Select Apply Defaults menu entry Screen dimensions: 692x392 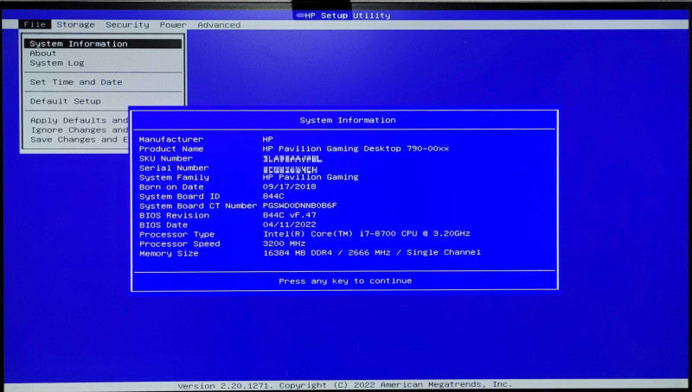(x=79, y=120)
